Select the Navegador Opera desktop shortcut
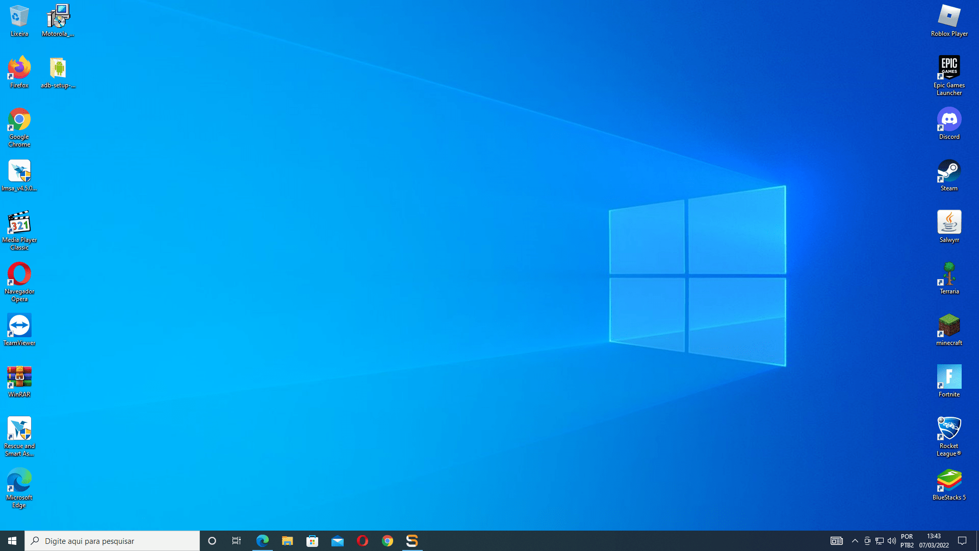 (x=19, y=282)
